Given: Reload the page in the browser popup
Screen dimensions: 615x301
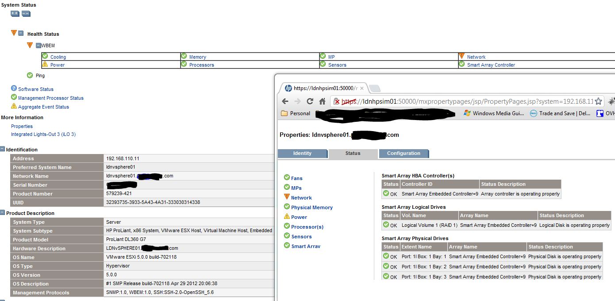Looking at the screenshot, I should pyautogui.click(x=310, y=101).
